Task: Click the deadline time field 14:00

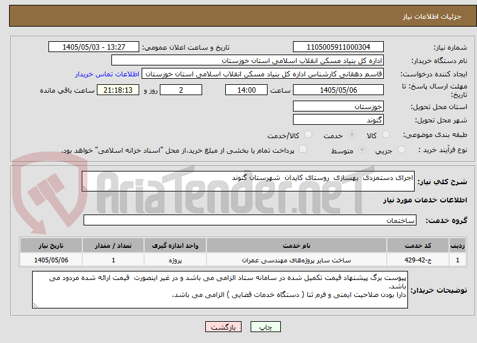Action: 246,90
